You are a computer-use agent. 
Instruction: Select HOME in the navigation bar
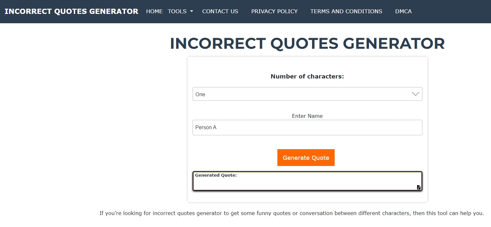[x=154, y=11]
